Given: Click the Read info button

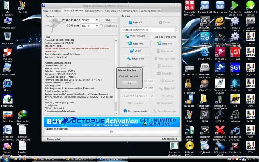Looking at the screenshot, I should [x=135, y=23].
